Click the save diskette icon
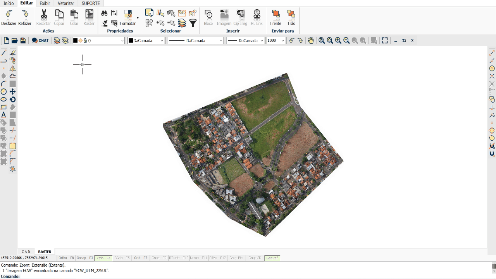 [23, 41]
